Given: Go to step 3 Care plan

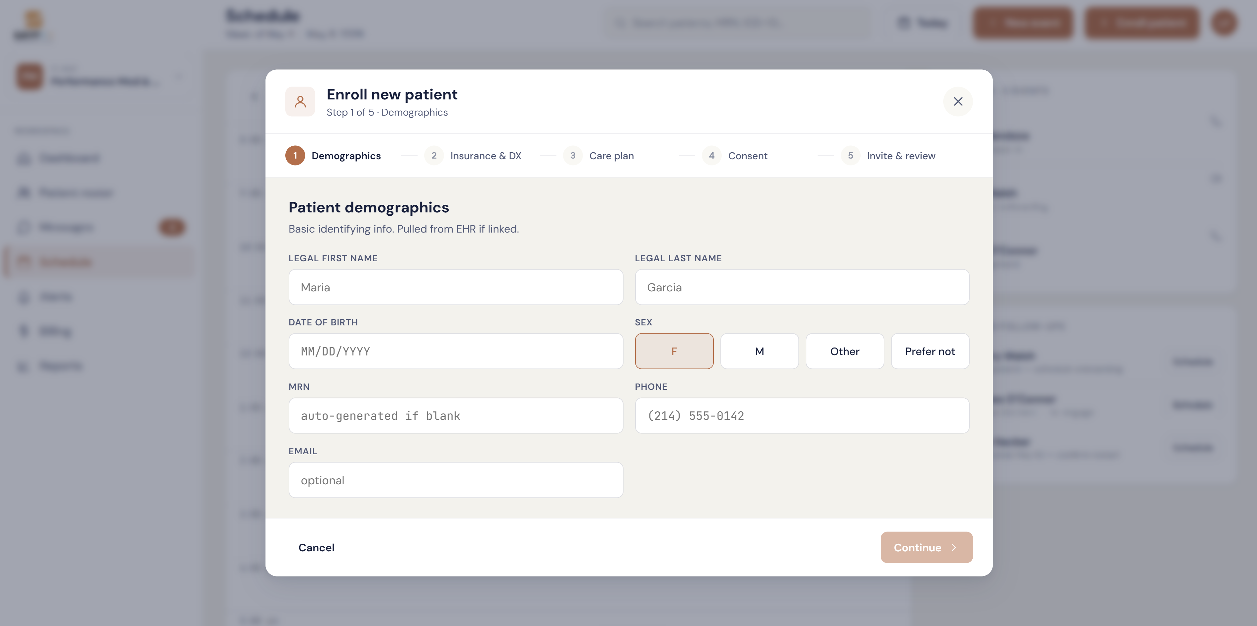Looking at the screenshot, I should tap(599, 156).
